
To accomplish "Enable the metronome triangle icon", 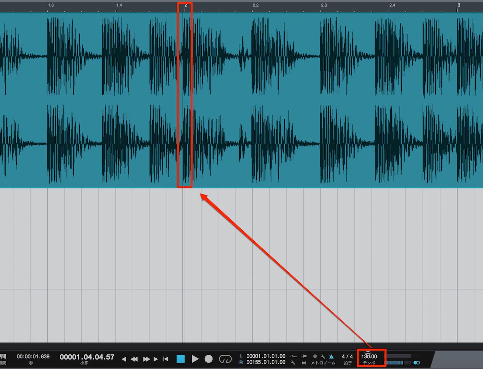I will pos(331,356).
